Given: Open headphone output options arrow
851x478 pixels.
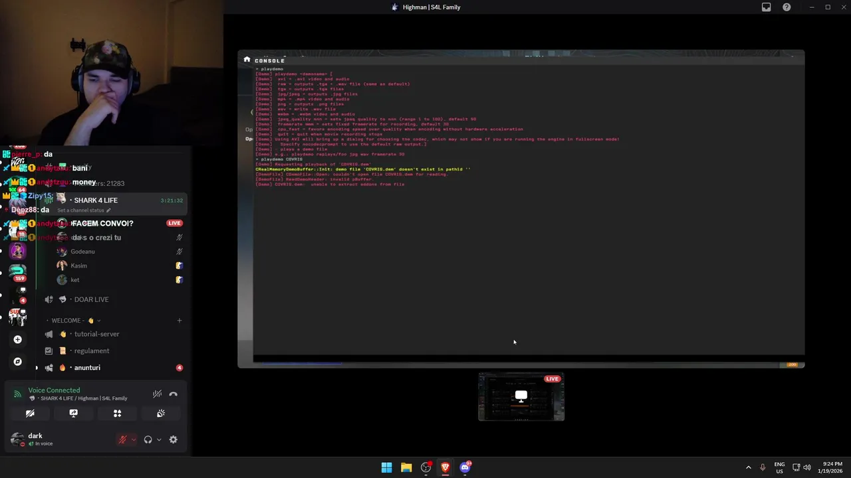Looking at the screenshot, I should click(x=158, y=439).
